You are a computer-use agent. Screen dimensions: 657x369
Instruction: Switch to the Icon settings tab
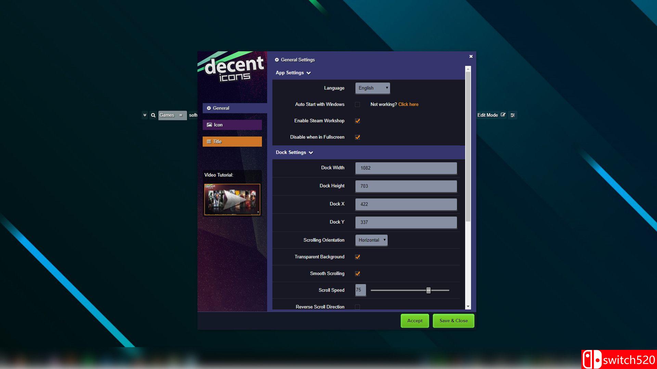tap(232, 125)
